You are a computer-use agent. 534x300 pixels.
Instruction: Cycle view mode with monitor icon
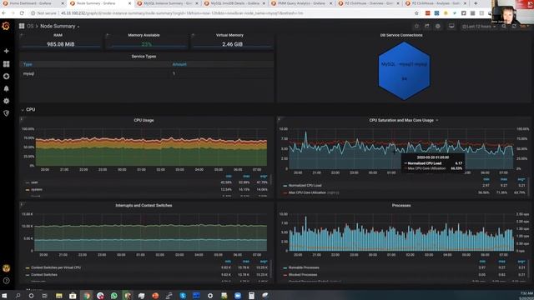pos(451,26)
